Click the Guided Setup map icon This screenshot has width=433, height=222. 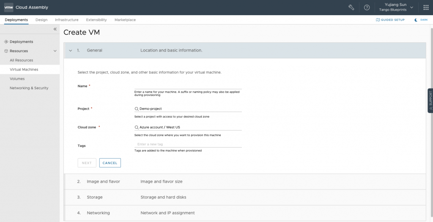(x=378, y=20)
